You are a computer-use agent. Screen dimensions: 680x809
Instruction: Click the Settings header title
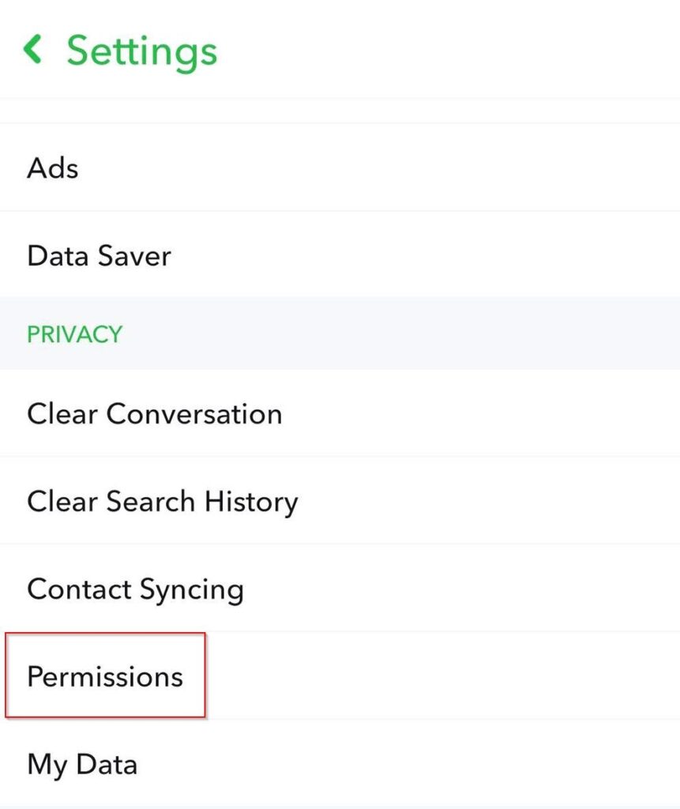tap(141, 51)
